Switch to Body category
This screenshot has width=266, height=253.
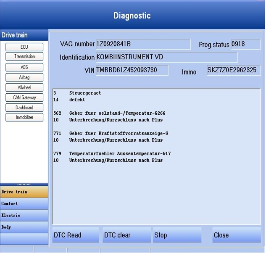(24, 227)
